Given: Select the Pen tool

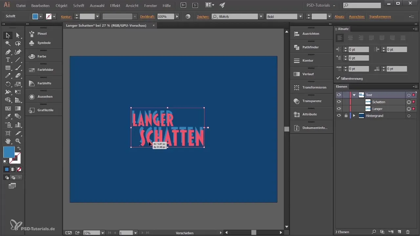Looking at the screenshot, I should click(8, 52).
